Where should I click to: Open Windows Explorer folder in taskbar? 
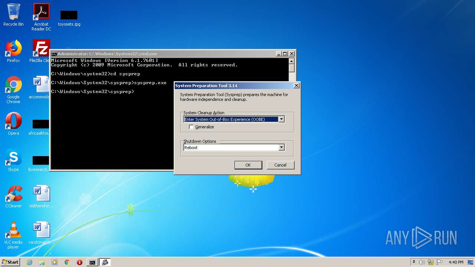pos(42,262)
